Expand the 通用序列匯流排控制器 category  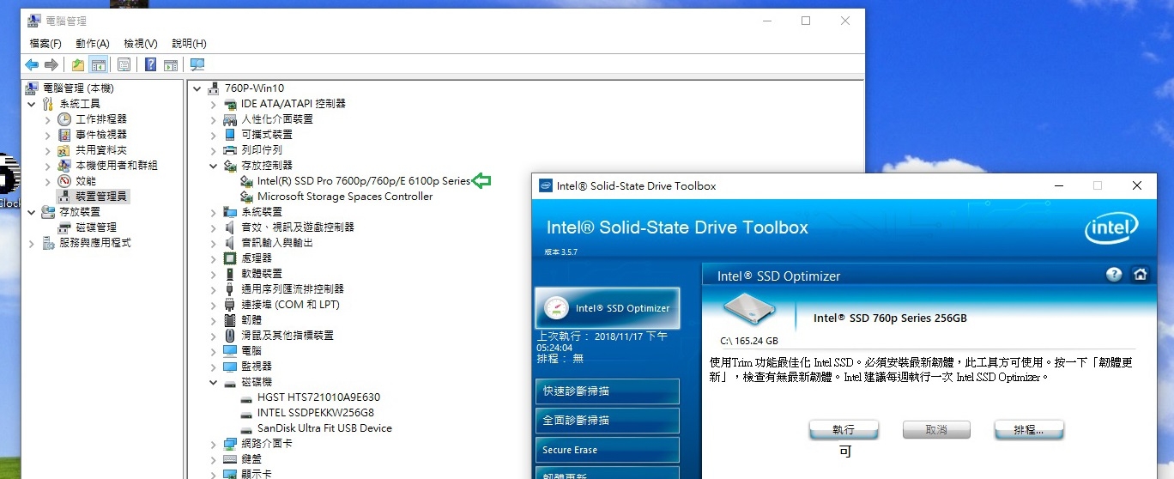tap(214, 289)
